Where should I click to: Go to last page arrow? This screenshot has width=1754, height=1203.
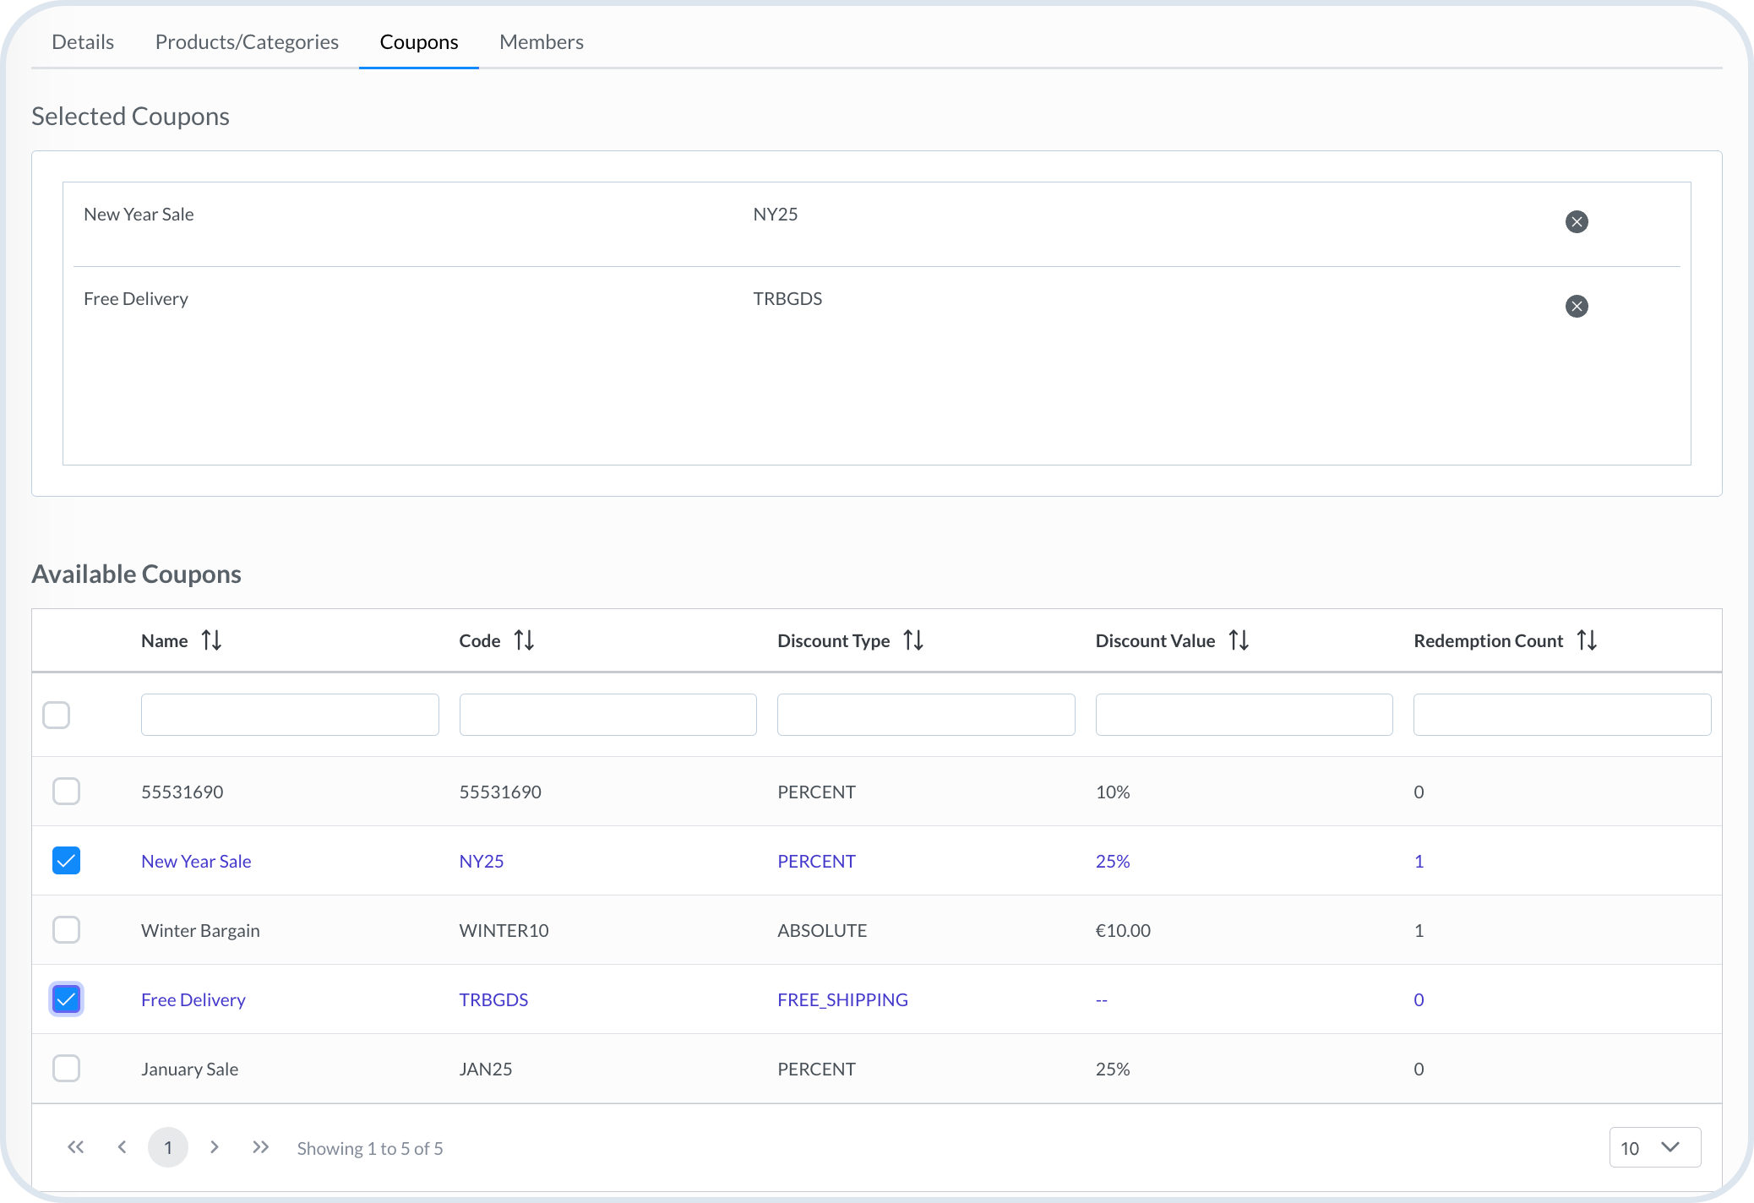[x=260, y=1147]
